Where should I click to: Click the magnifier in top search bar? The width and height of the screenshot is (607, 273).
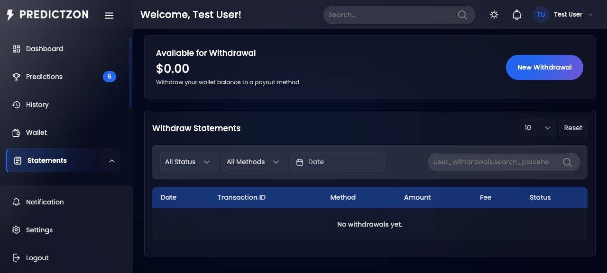coord(462,15)
